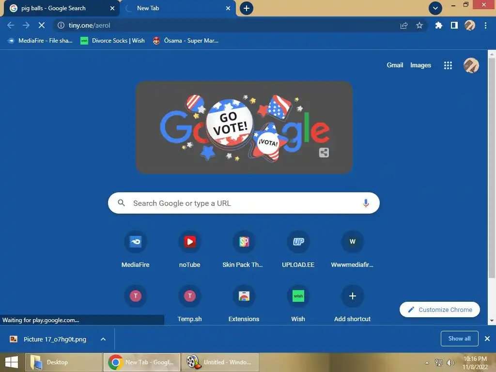Click the Search Google or type URL box

(x=244, y=203)
